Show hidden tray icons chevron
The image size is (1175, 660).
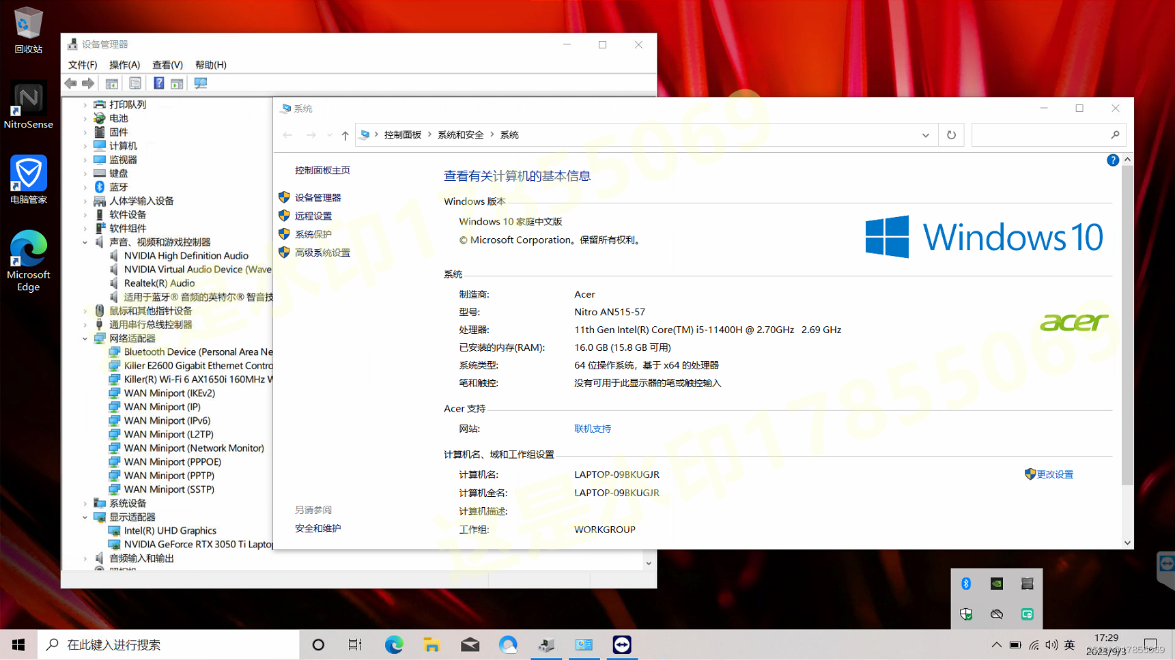997,645
